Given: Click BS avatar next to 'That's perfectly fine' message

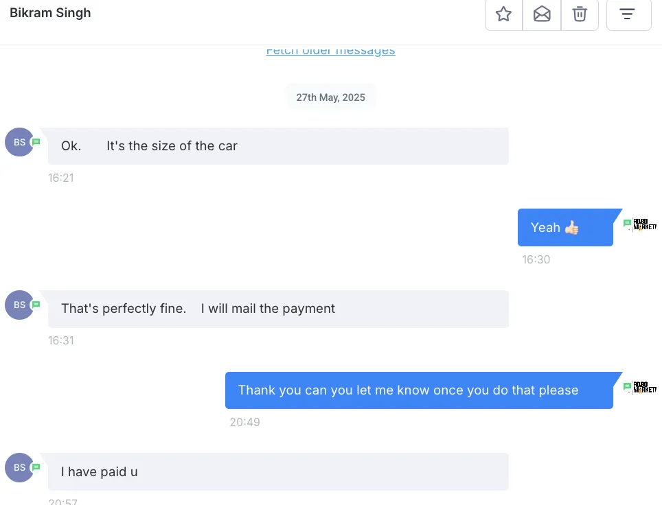Looking at the screenshot, I should click(19, 305).
